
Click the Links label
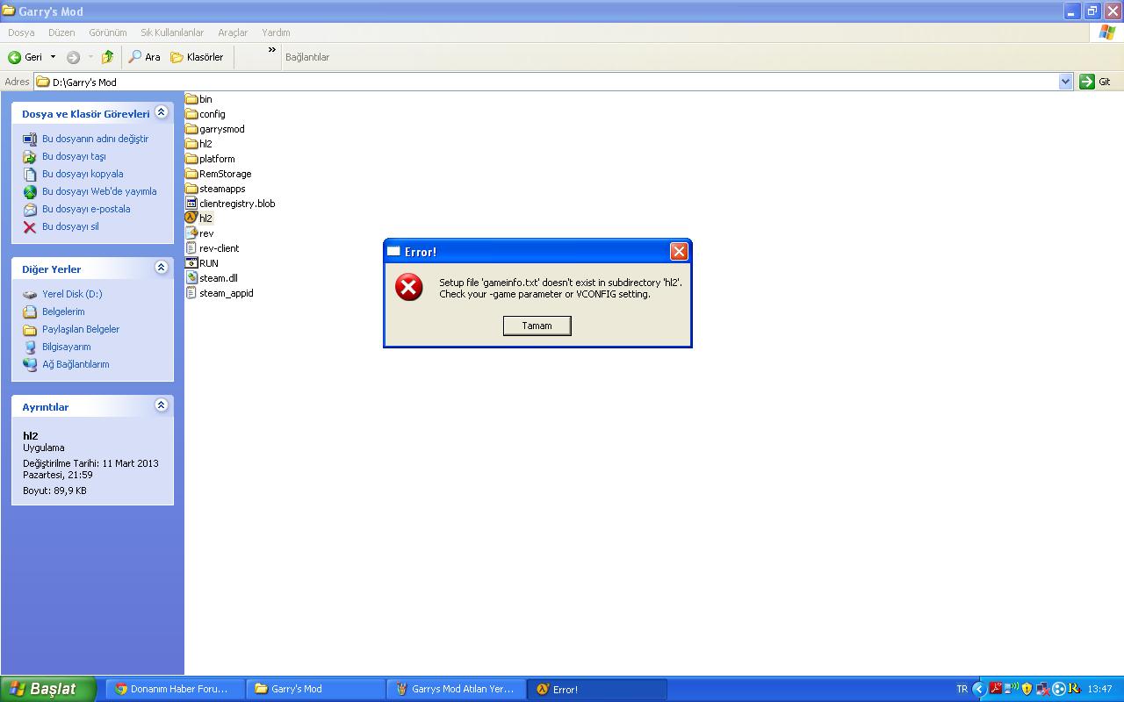pyautogui.click(x=307, y=57)
